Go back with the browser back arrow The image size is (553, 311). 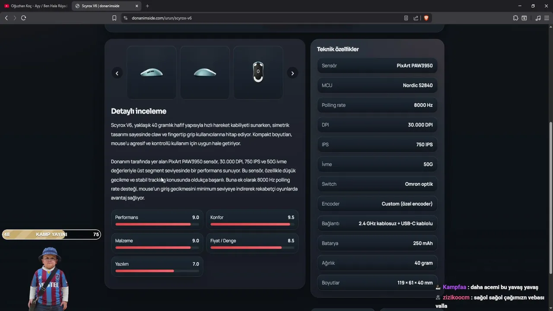click(6, 18)
